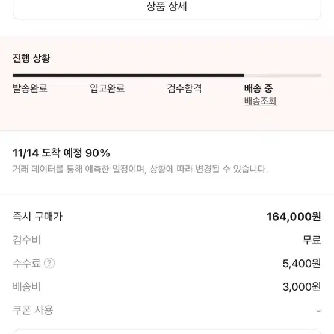Select the 배송 중 current step
The width and height of the screenshot is (334, 334).
point(258,88)
